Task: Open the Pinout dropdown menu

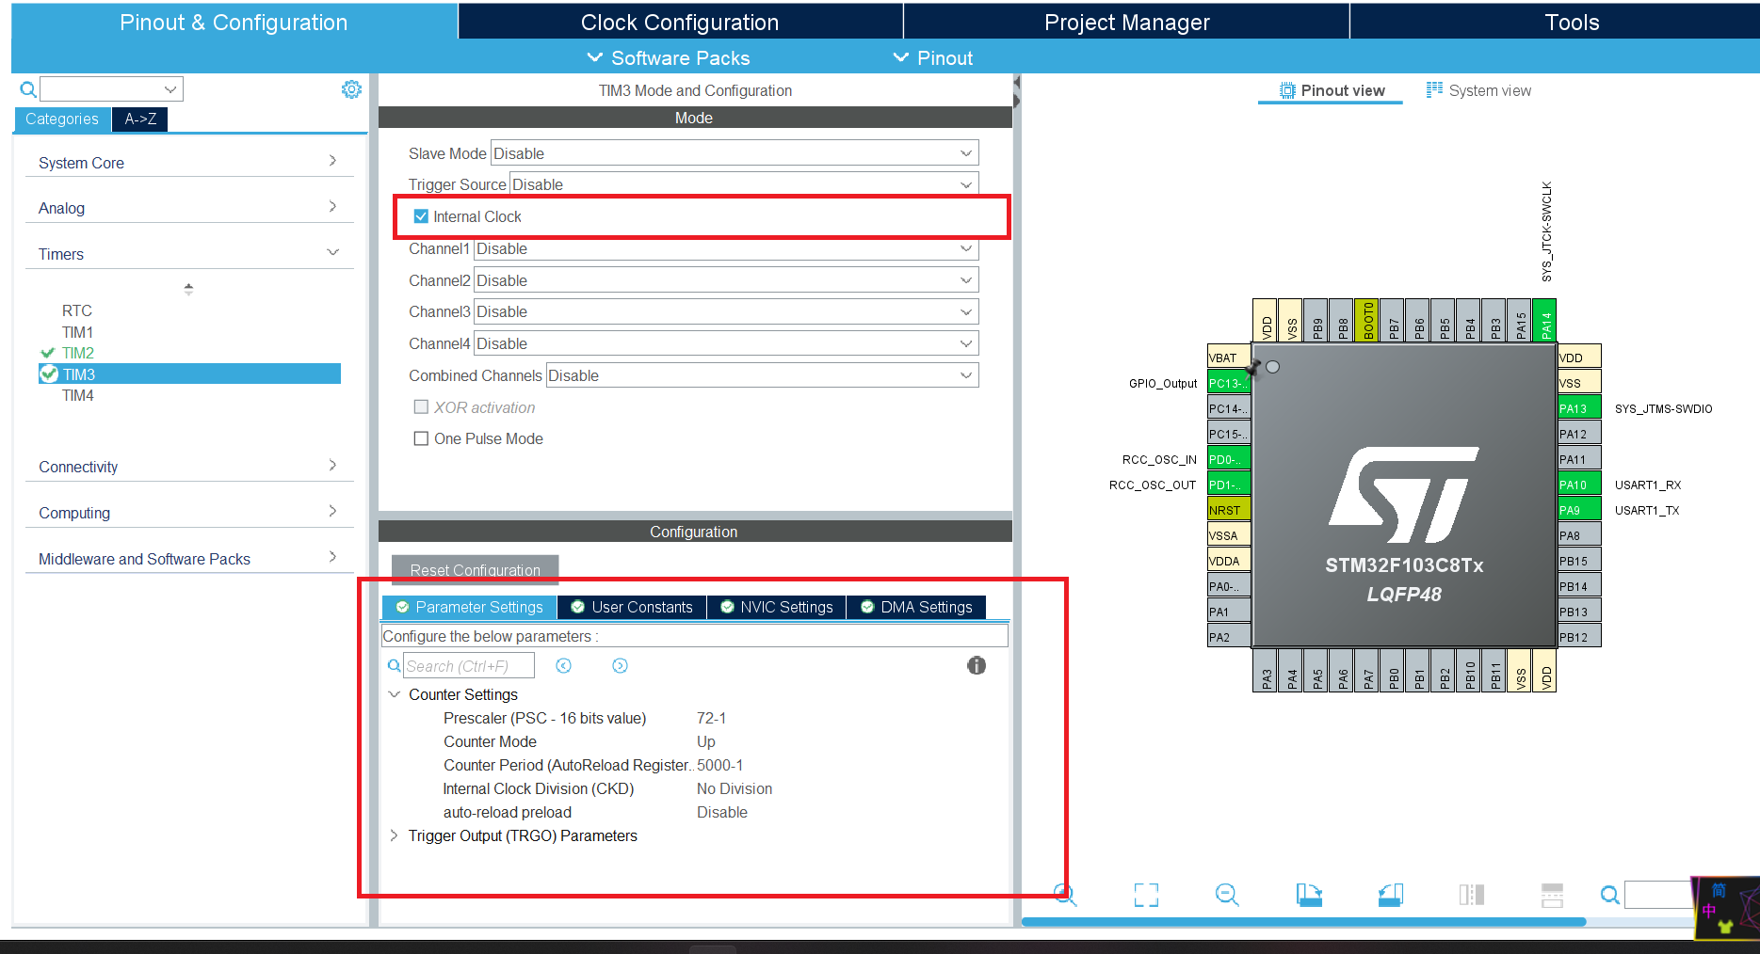Action: [933, 58]
